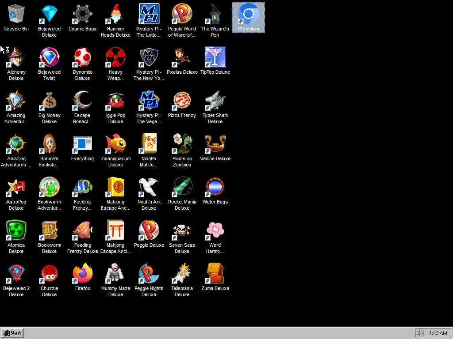This screenshot has width=453, height=339.
Task: Select The Wizard's Pen icon
Action: click(x=215, y=14)
